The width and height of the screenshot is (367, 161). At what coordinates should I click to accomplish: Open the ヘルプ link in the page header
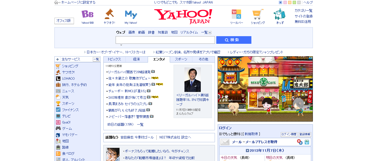tap(308, 2)
